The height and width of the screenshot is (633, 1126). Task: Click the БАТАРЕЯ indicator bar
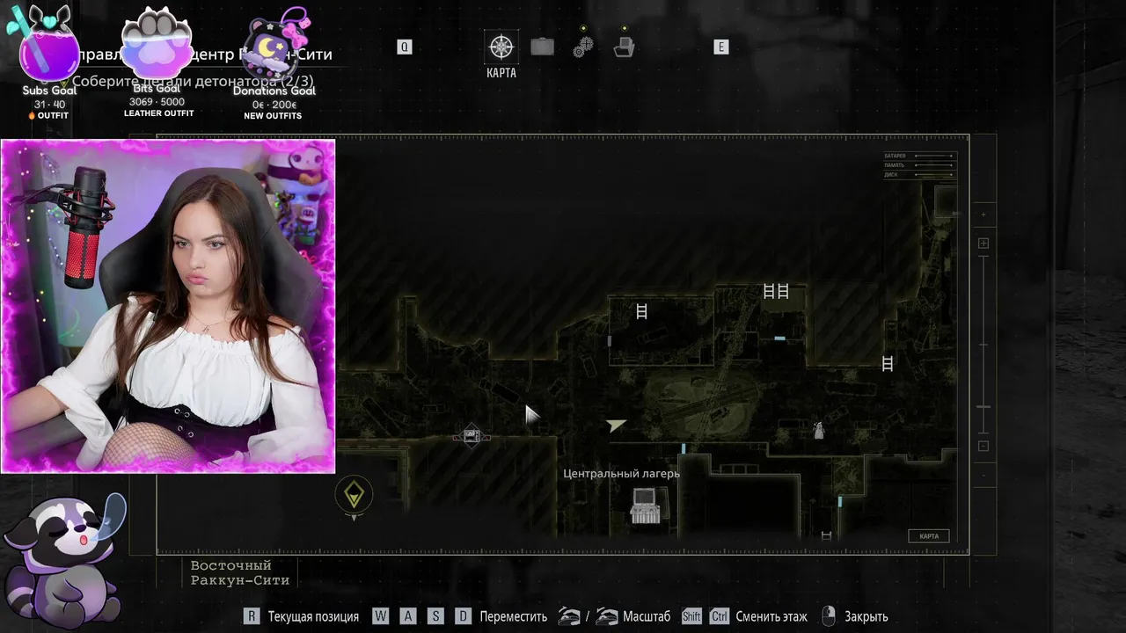[934, 156]
